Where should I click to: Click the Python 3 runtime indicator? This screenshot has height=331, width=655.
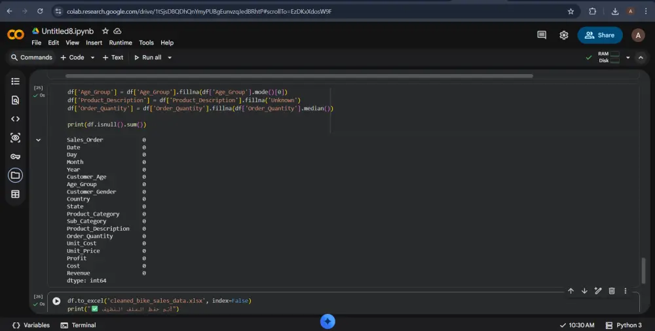pos(624,325)
